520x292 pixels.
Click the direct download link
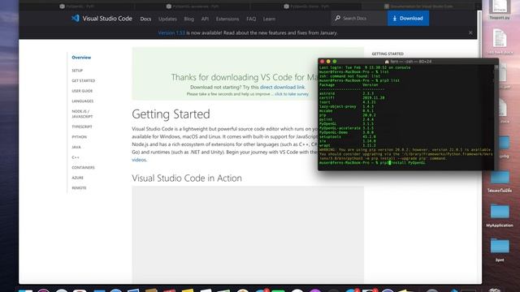point(282,87)
